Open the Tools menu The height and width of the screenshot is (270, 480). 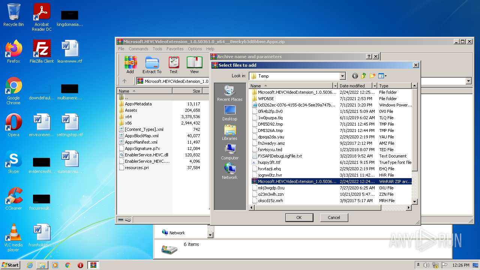point(157,49)
